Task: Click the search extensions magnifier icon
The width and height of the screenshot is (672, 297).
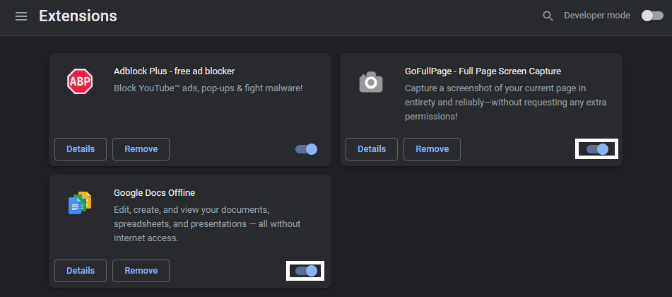Action: pos(548,16)
